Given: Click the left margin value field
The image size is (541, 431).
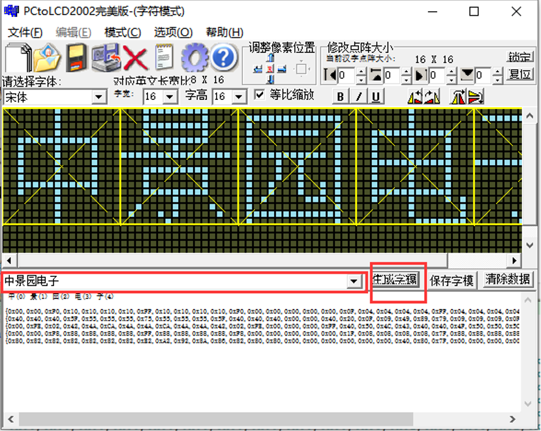Looking at the screenshot, I should tap(347, 75).
